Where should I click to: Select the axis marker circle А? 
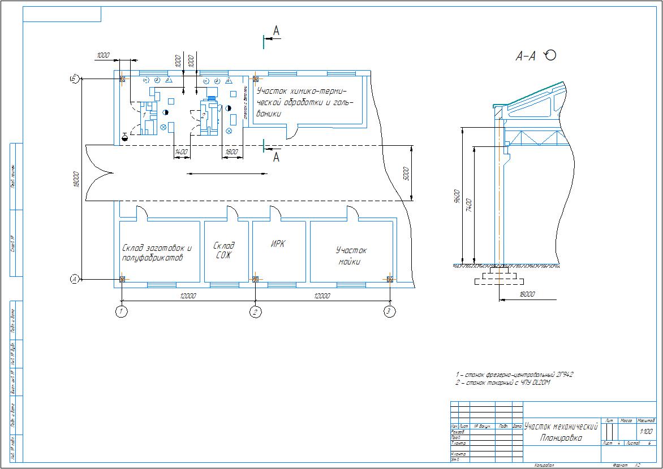click(73, 279)
